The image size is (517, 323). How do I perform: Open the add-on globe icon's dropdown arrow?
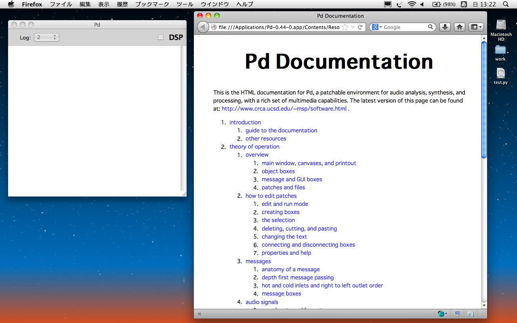pos(446,314)
